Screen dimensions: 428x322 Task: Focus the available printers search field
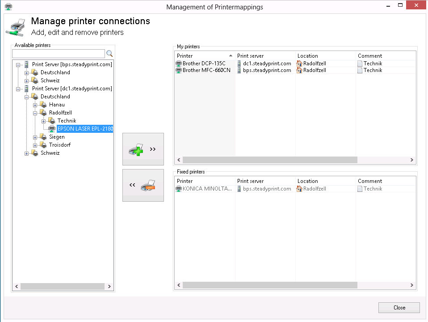pyautogui.click(x=59, y=53)
